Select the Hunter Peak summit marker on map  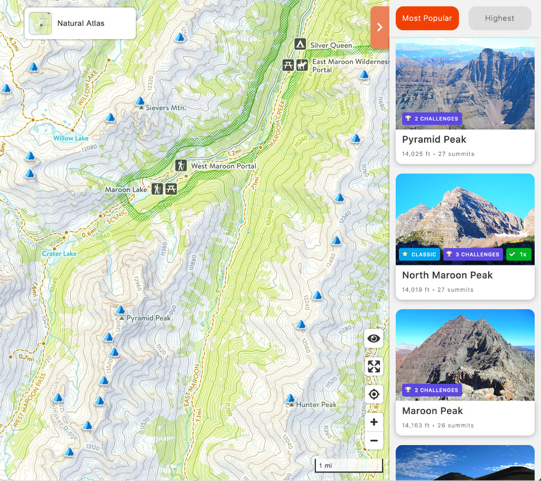[x=290, y=398]
